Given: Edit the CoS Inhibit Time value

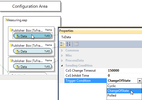Looking at the screenshot, I should [x=124, y=76].
